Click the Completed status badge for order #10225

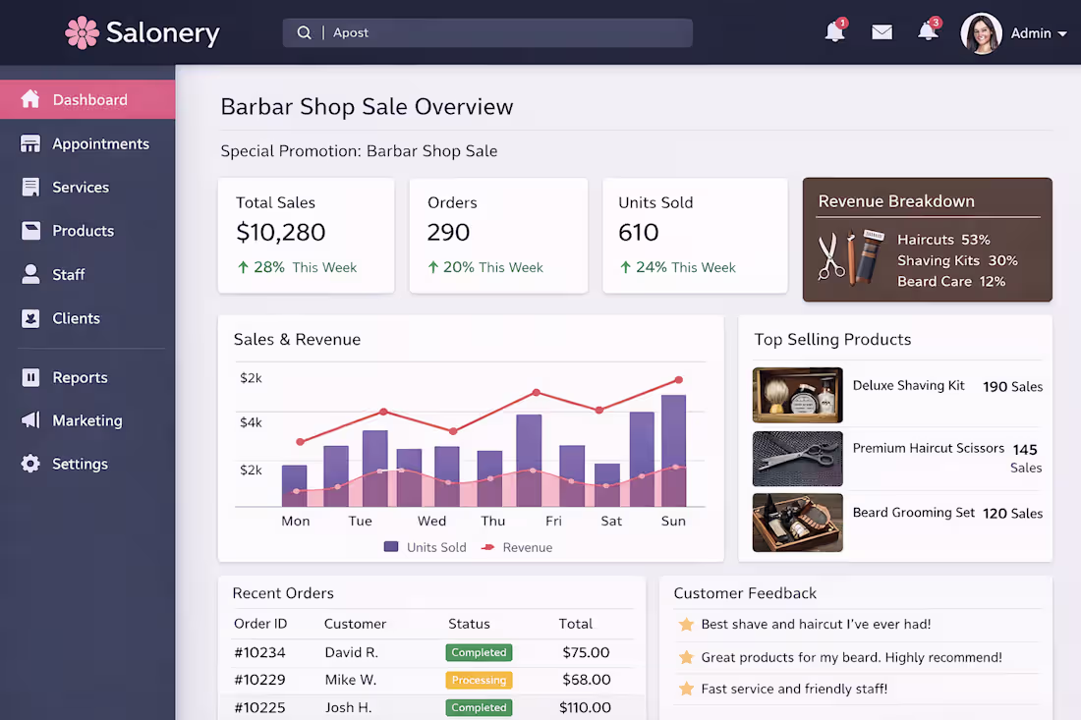[479, 707]
